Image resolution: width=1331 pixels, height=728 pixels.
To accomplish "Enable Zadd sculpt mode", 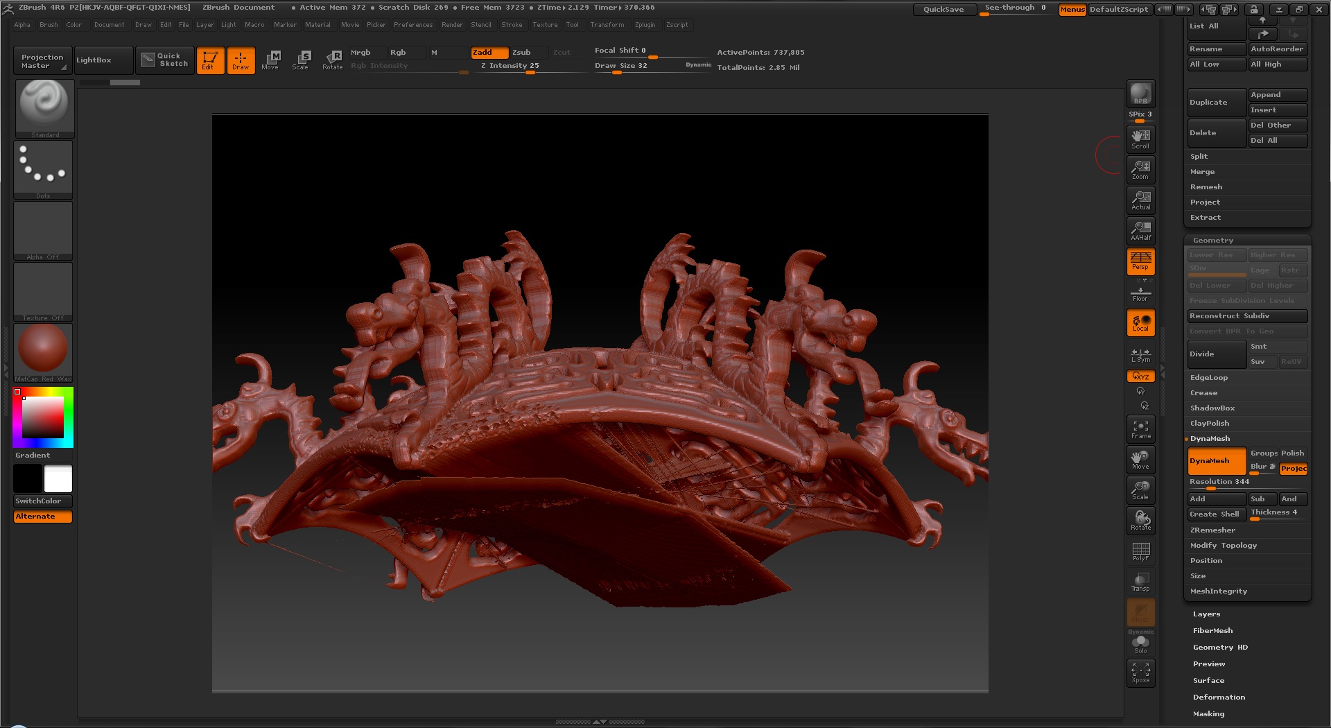I will (489, 53).
